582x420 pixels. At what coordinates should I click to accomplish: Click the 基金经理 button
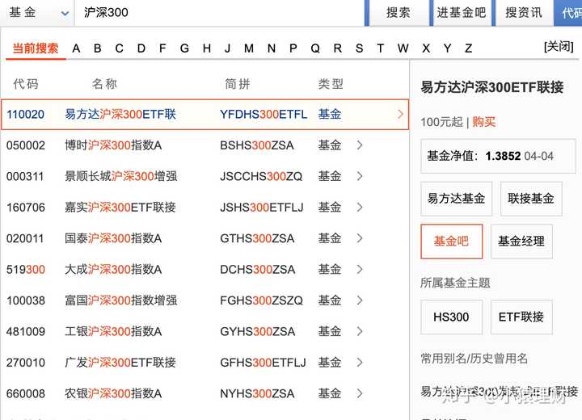tap(521, 241)
